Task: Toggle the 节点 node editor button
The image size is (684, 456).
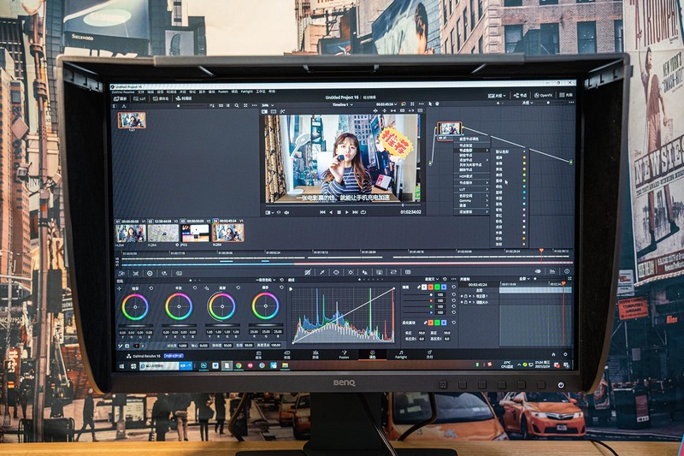Action: (x=520, y=95)
